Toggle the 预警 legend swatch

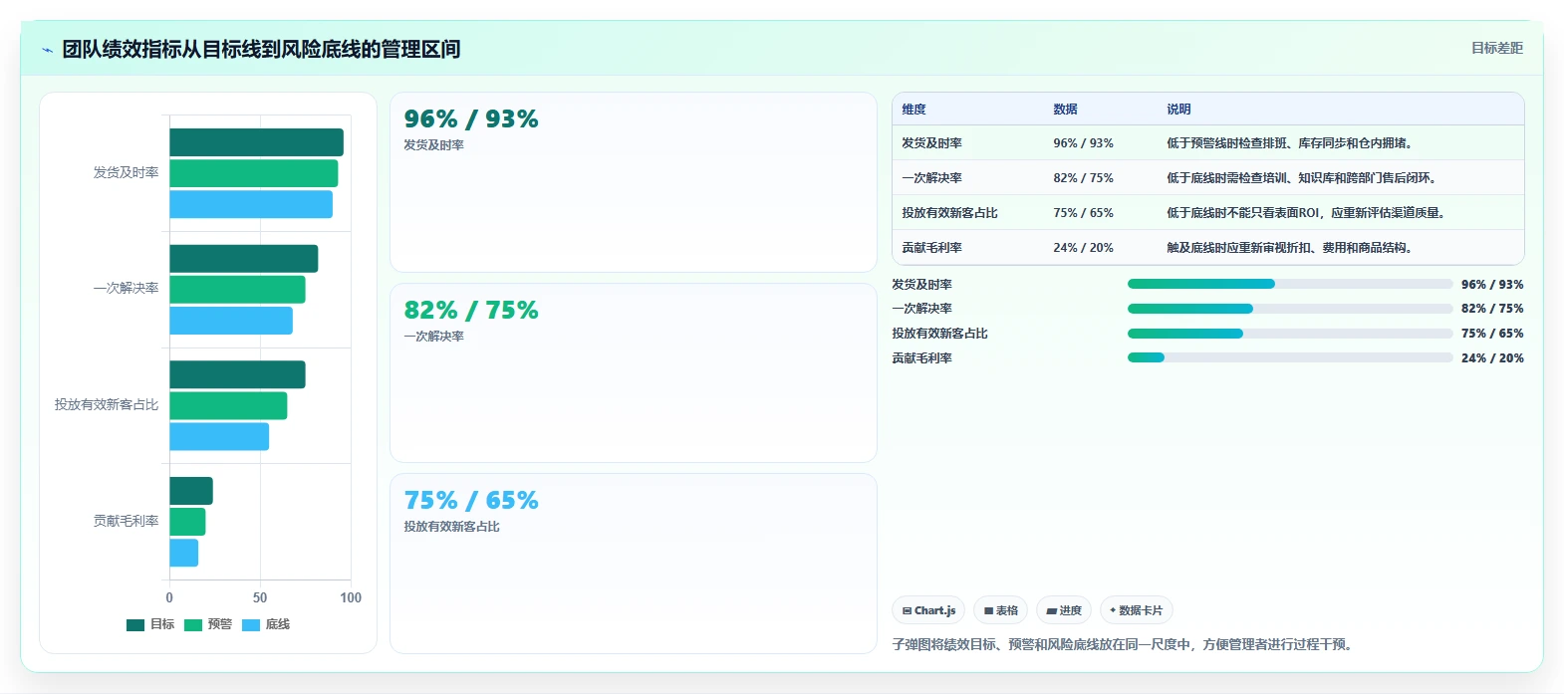click(x=193, y=625)
